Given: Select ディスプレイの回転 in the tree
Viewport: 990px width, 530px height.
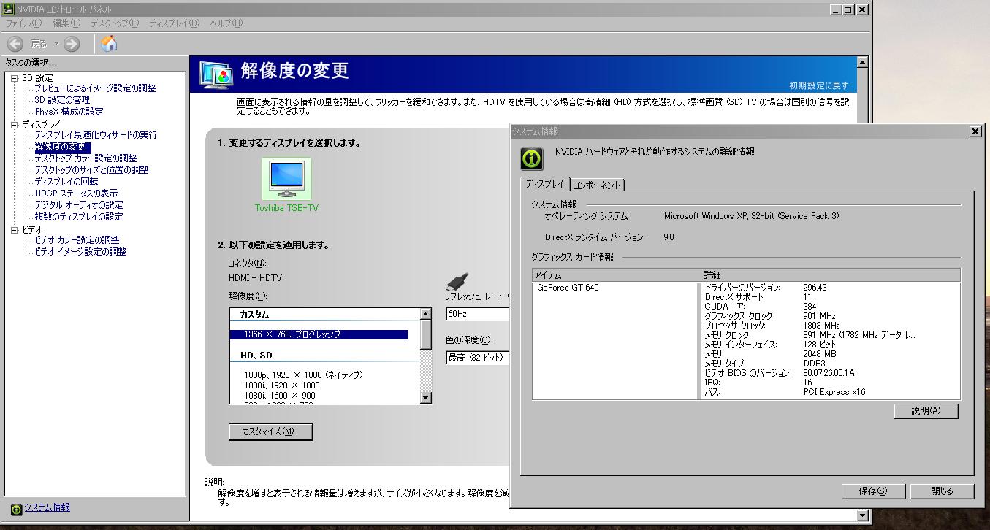Looking at the screenshot, I should point(66,182).
